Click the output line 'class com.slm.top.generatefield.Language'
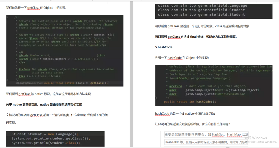 pos(203,6)
